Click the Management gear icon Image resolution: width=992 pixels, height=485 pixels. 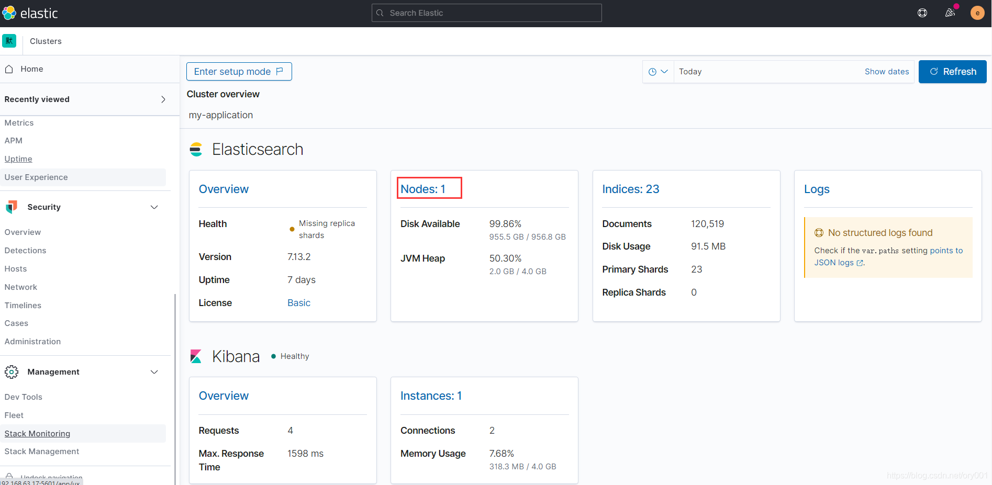click(x=12, y=372)
